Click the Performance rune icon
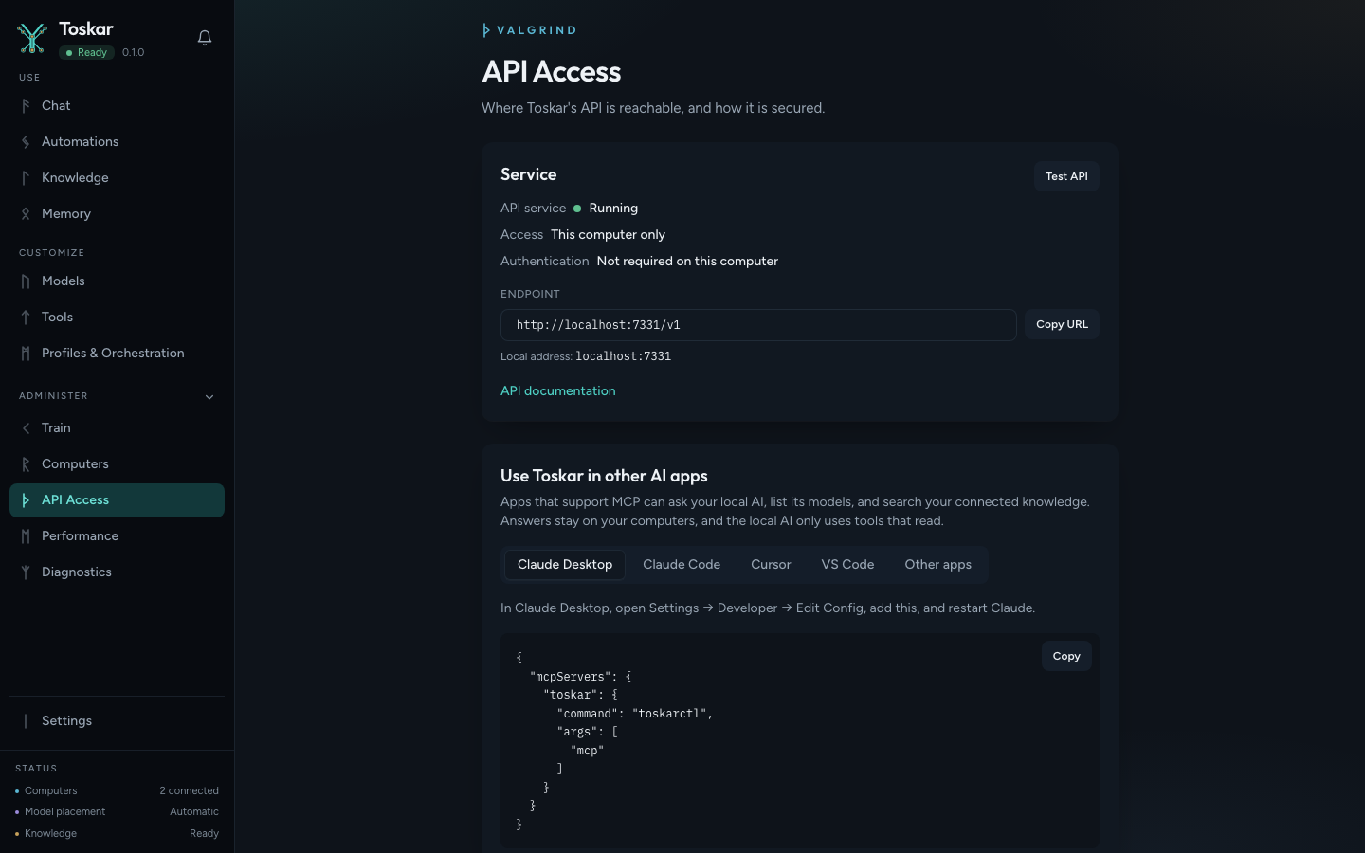This screenshot has height=853, width=1365. click(26, 536)
